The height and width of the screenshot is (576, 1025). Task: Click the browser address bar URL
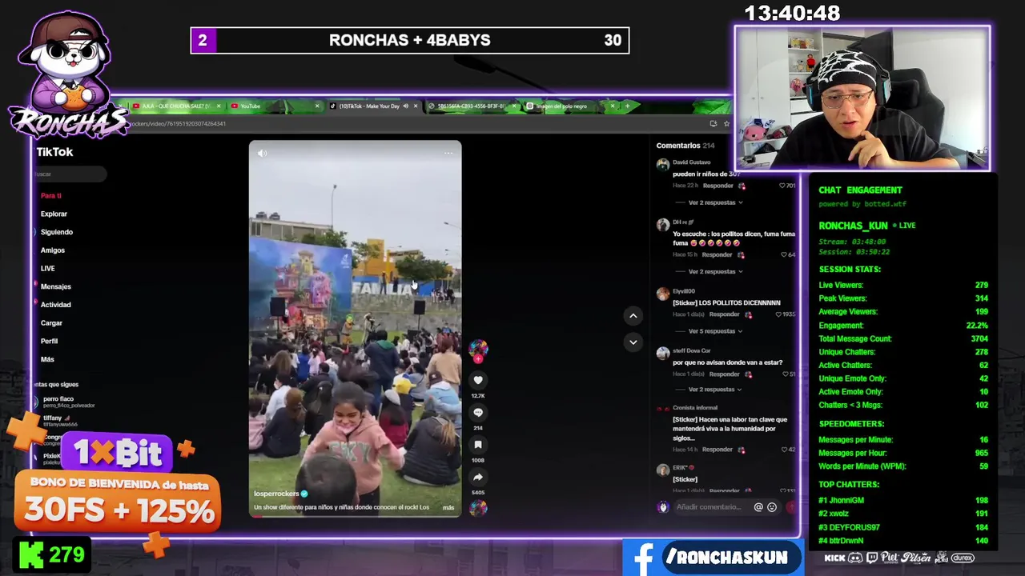pos(179,124)
